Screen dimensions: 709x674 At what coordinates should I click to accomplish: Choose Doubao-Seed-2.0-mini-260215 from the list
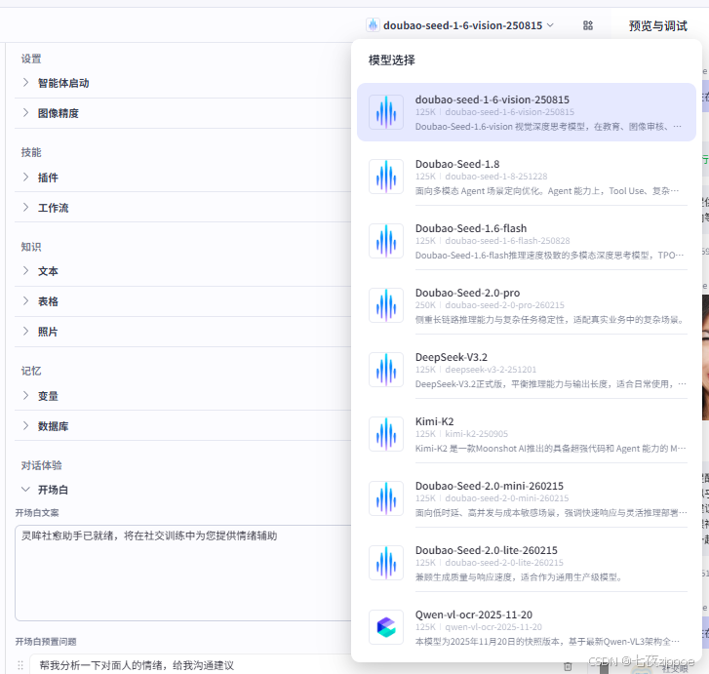click(527, 498)
